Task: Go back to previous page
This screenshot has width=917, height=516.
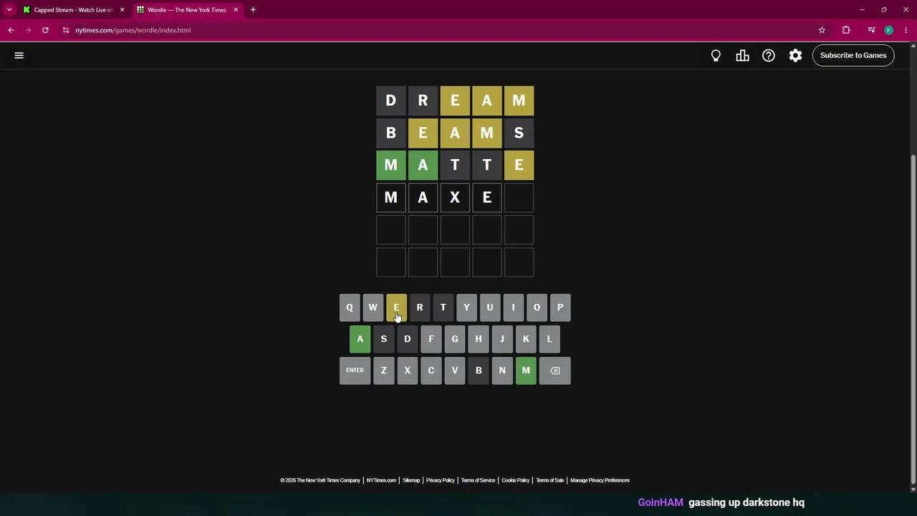Action: click(x=11, y=30)
